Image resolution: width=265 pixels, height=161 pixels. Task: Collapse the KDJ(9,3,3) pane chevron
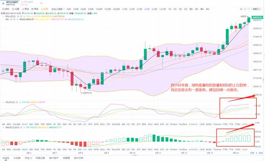[x=3, y=102]
